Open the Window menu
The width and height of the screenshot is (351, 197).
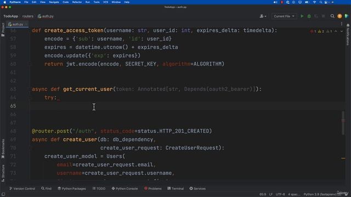tap(116, 2)
